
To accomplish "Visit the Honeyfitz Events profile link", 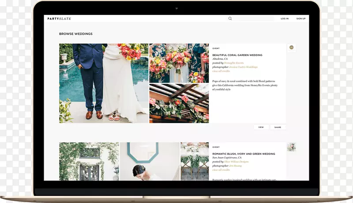I will tap(234, 63).
